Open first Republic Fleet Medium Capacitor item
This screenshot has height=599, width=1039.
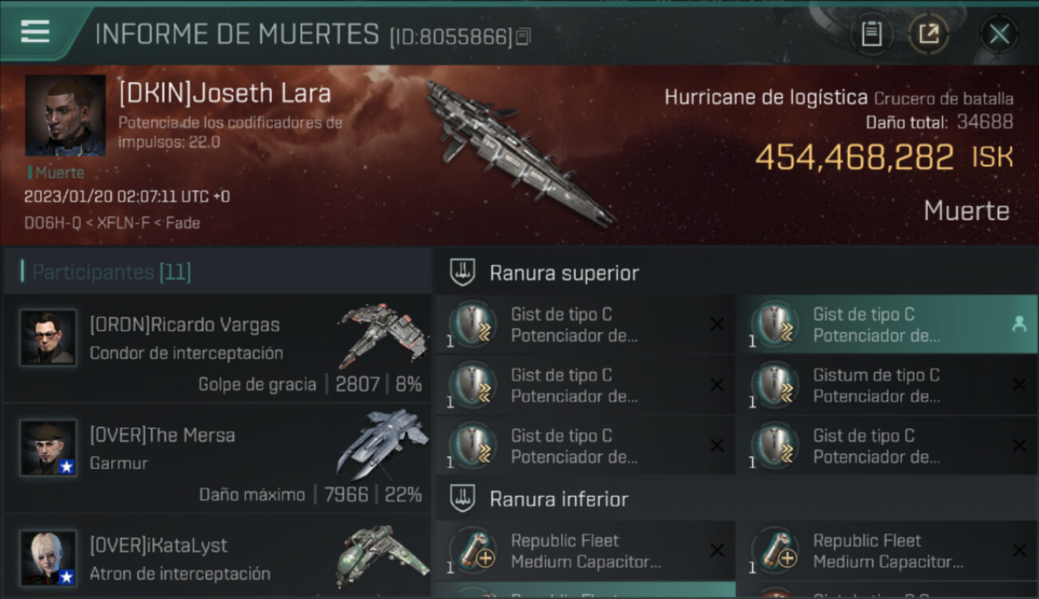(x=585, y=551)
